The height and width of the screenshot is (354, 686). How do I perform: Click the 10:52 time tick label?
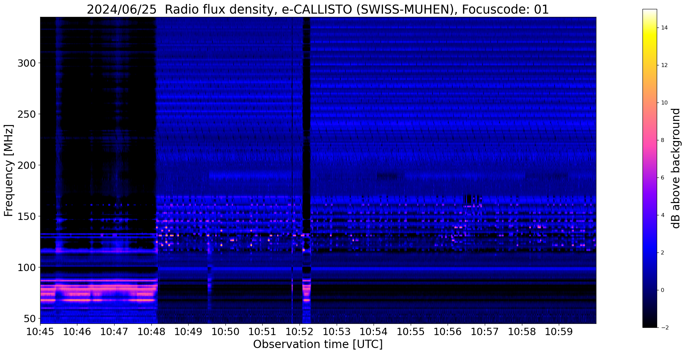(x=300, y=331)
